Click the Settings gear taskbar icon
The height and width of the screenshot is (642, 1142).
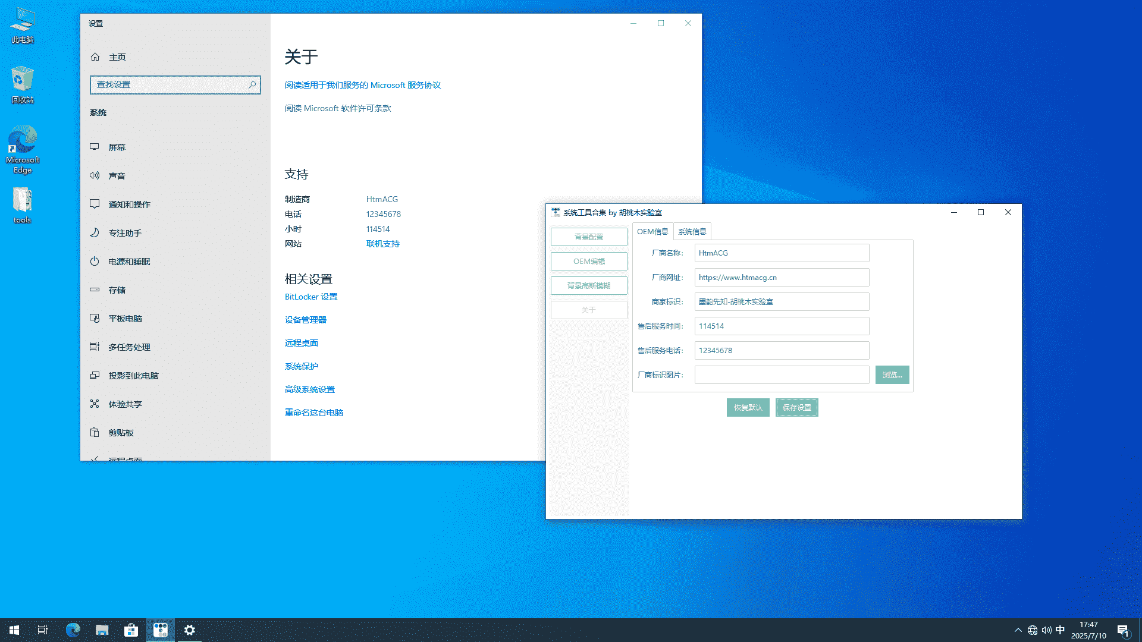(190, 630)
